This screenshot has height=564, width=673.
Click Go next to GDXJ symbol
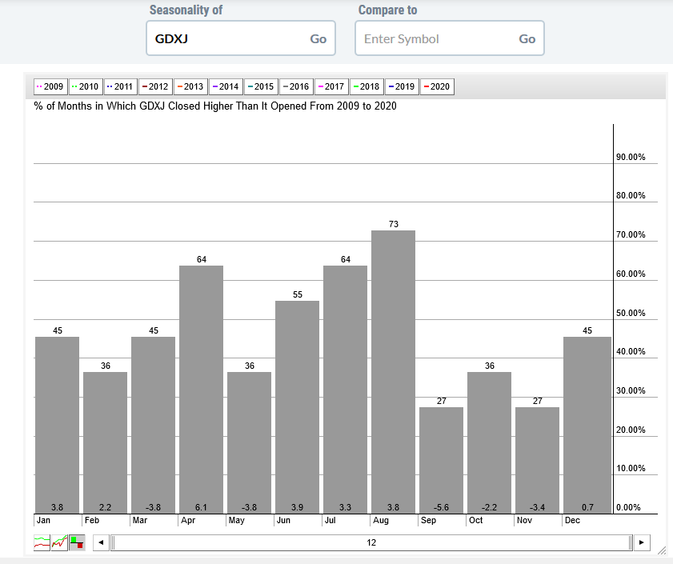coord(318,39)
